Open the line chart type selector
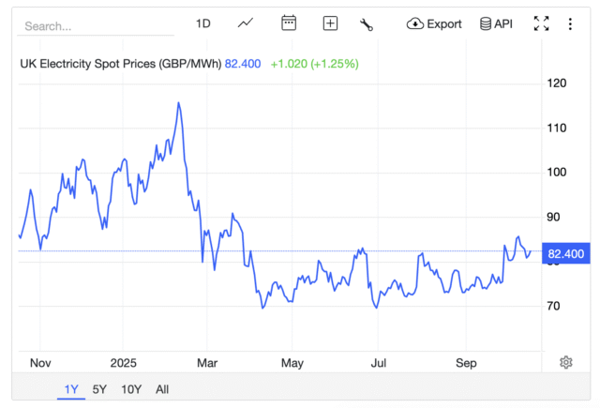The image size is (600, 408). pyautogui.click(x=246, y=23)
